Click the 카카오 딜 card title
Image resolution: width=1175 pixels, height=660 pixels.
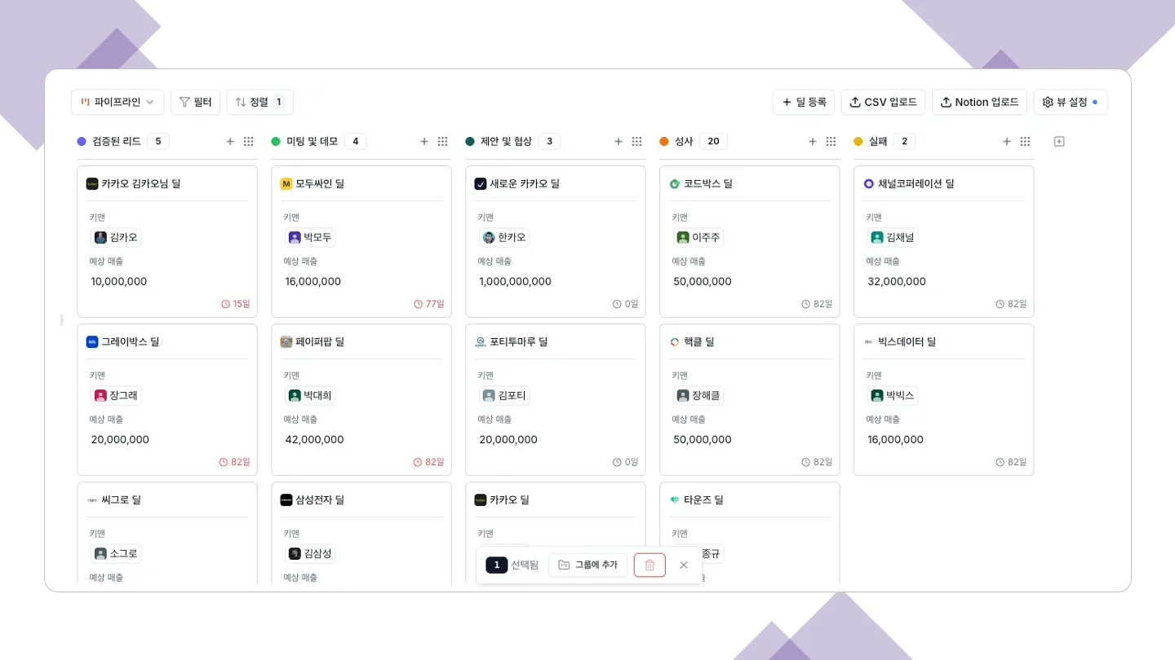click(509, 500)
